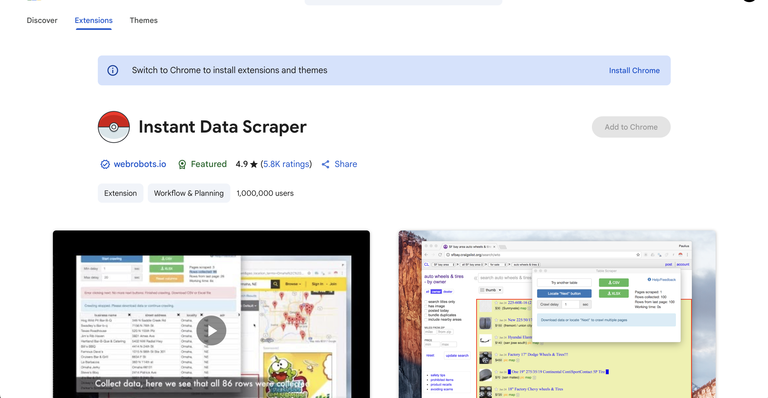Click the back arrow in screenshot browser
This screenshot has width=768, height=398.
click(x=426, y=255)
